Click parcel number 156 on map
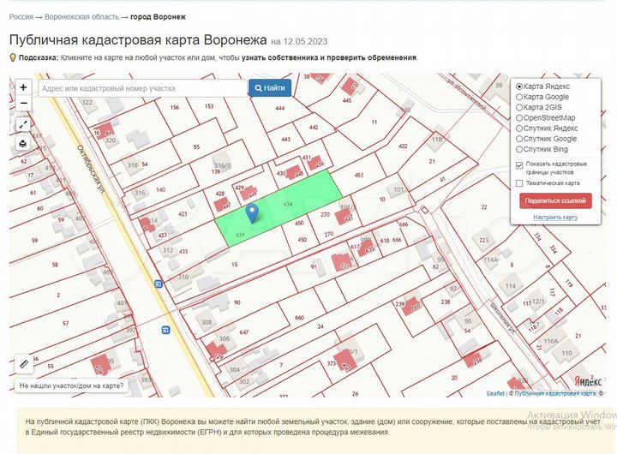This screenshot has height=454, width=617. pos(174,107)
